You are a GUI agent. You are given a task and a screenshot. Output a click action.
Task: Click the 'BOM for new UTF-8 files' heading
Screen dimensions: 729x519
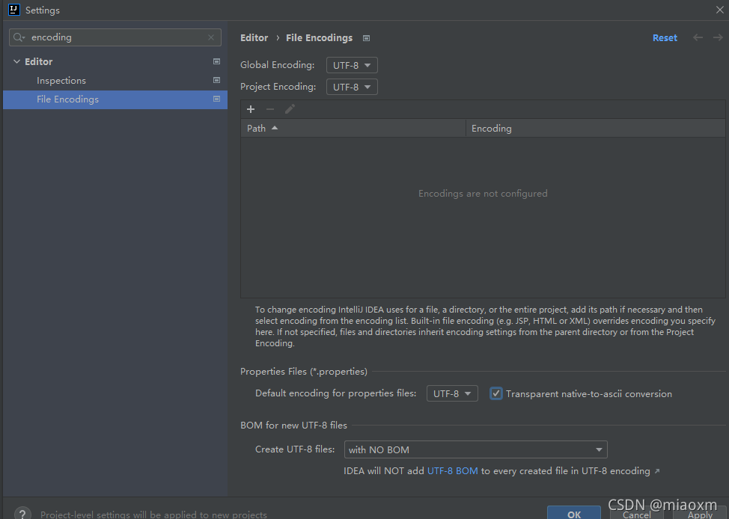point(293,425)
